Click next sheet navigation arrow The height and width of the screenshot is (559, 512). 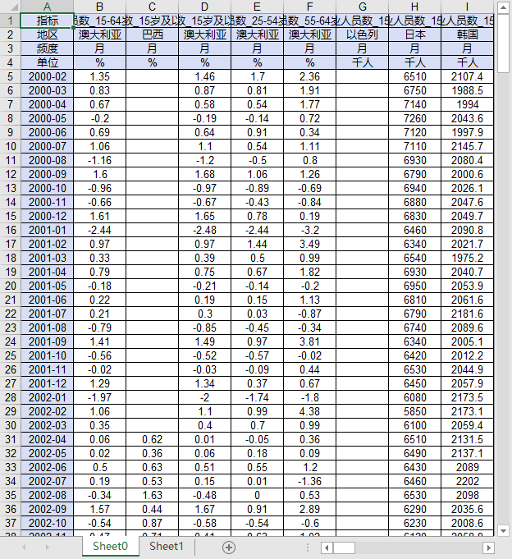[x=47, y=548]
